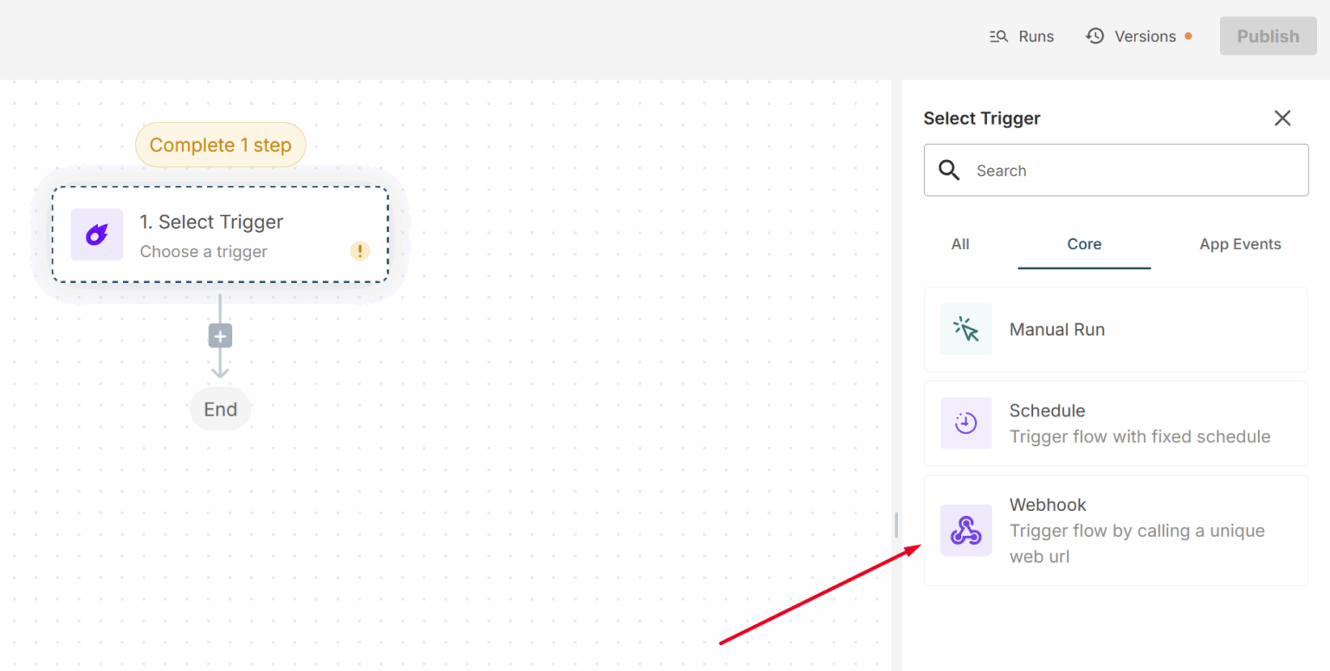The image size is (1330, 671).
Task: Select the End node on the canvas
Action: coord(220,409)
